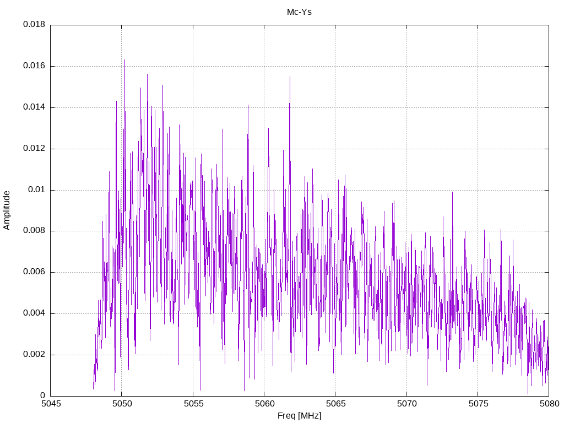Screen dimensions: 564x423
Task: Click the 0.008 y-axis tick label
Action: (34, 231)
